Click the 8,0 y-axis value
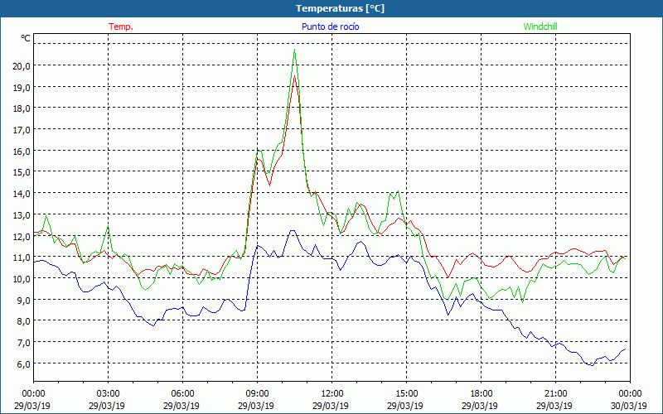 (23, 321)
